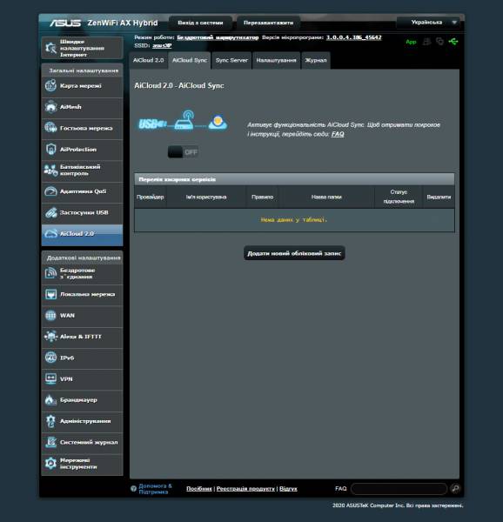Click the USB-router-cloud sync diagram image
Screen dimensions: 503x522
tap(183, 121)
